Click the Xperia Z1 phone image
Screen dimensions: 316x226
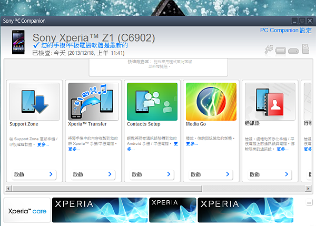pos(18,42)
